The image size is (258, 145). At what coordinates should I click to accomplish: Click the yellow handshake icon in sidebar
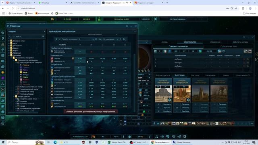point(3,72)
